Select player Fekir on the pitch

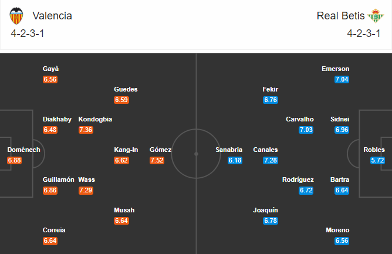click(x=271, y=89)
